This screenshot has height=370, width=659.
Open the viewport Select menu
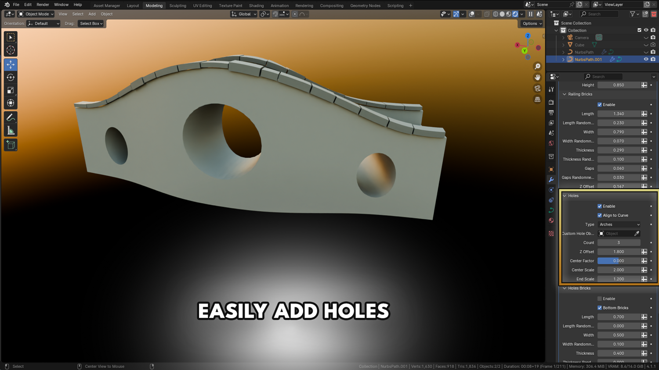pos(78,14)
